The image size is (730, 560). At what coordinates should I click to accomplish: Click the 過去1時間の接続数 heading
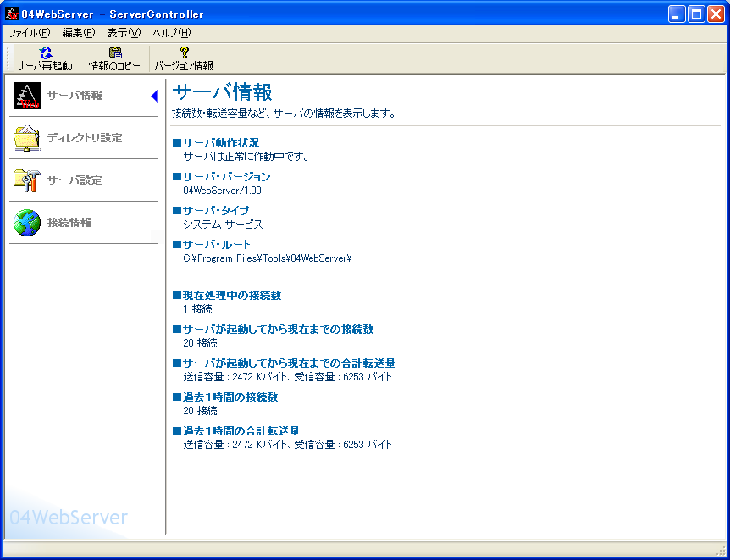tap(225, 397)
